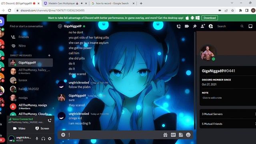Image resolution: width=256 pixels, height=144 pixels.
Task: Click the share page icon in address bar
Action: pyautogui.click(x=226, y=10)
